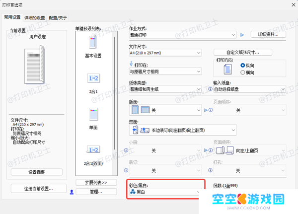Open the 打孔 dropdown set to 关
298x214 pixels.
pyautogui.click(x=250, y=170)
